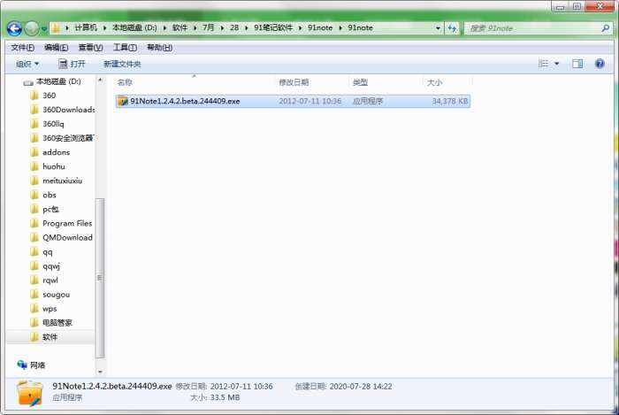Click the qqwj folder icon in the tree
619x415 pixels.
(34, 266)
